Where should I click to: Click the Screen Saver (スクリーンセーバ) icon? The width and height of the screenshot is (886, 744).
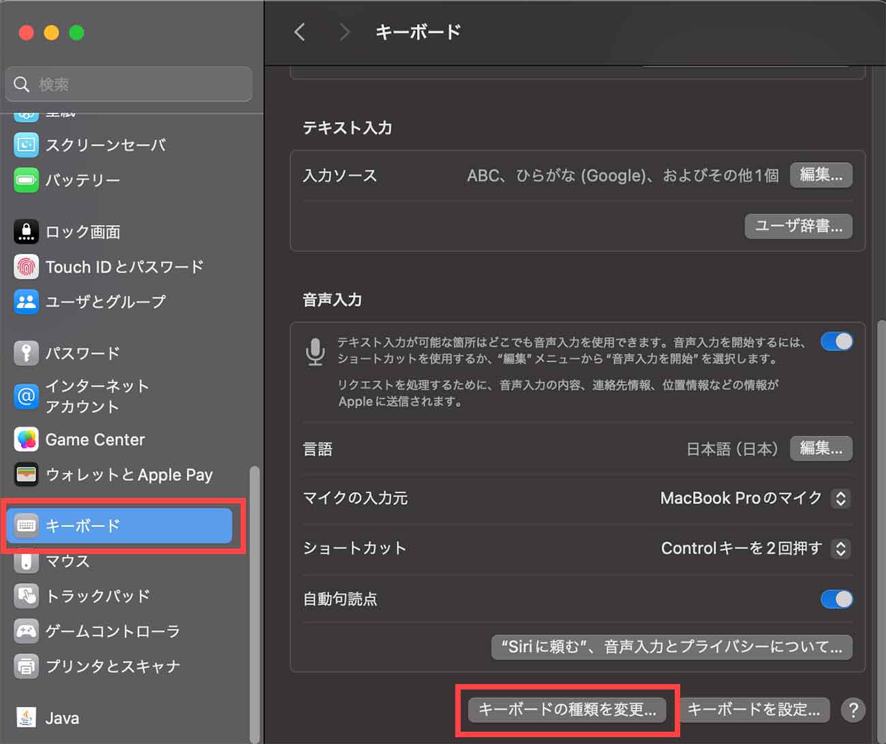[x=26, y=144]
